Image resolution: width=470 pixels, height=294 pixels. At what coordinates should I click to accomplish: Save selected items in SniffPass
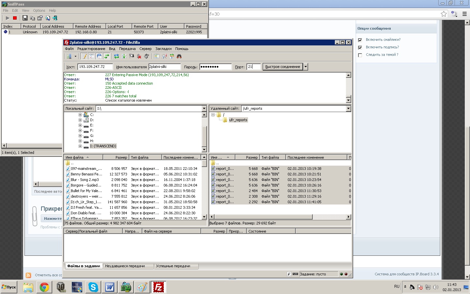[25, 18]
